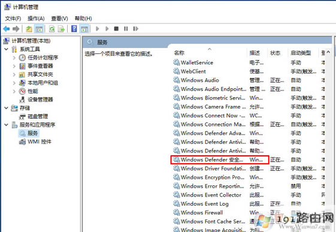The image size is (336, 232).
Task: Click the forward arrow toolbar icon
Action: pos(16,29)
